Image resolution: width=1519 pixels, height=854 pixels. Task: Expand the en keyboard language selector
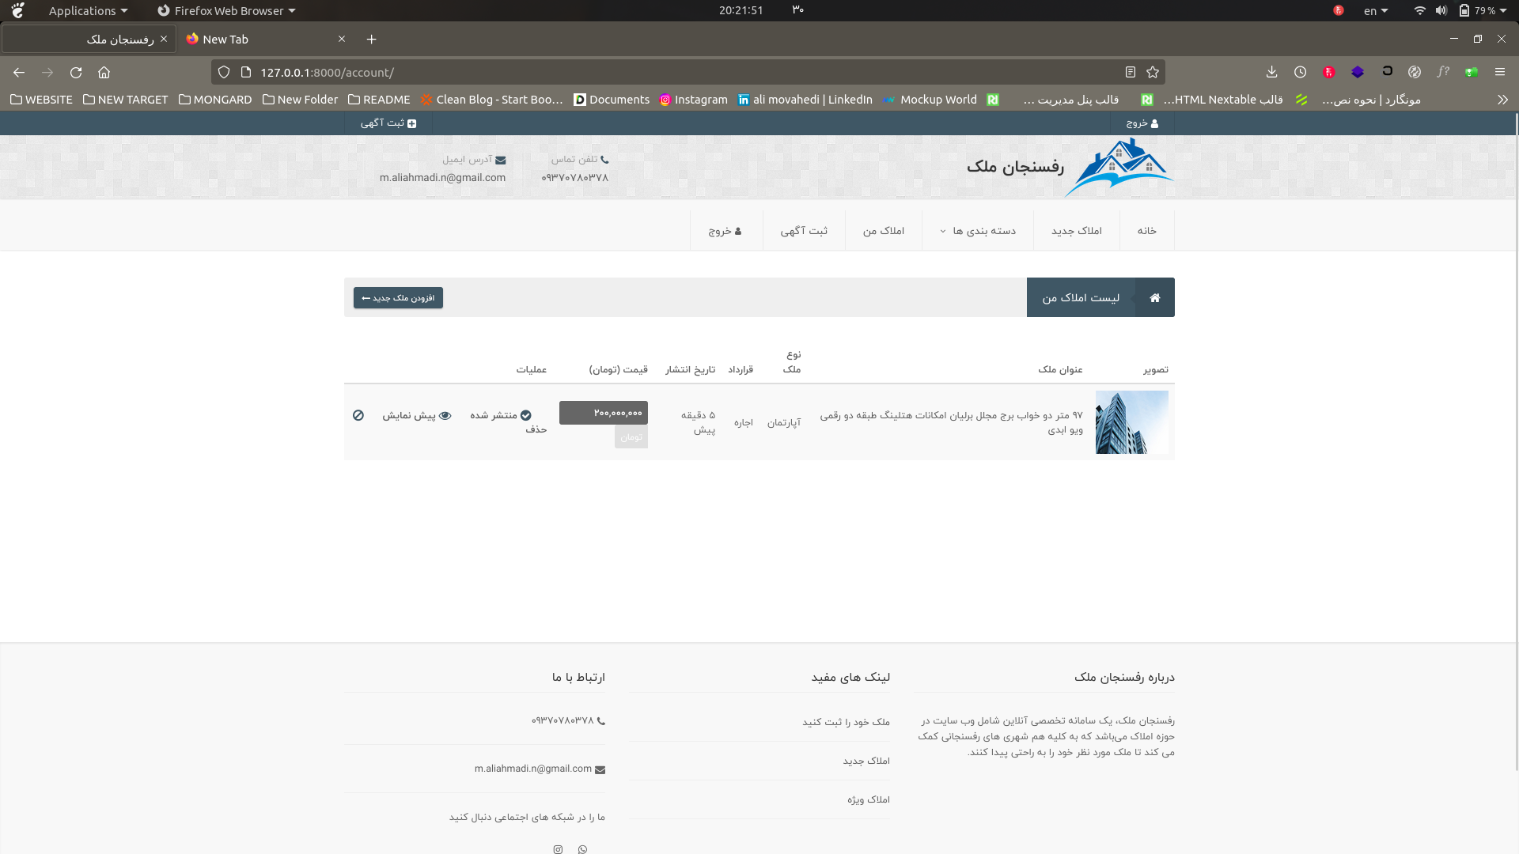tap(1375, 10)
